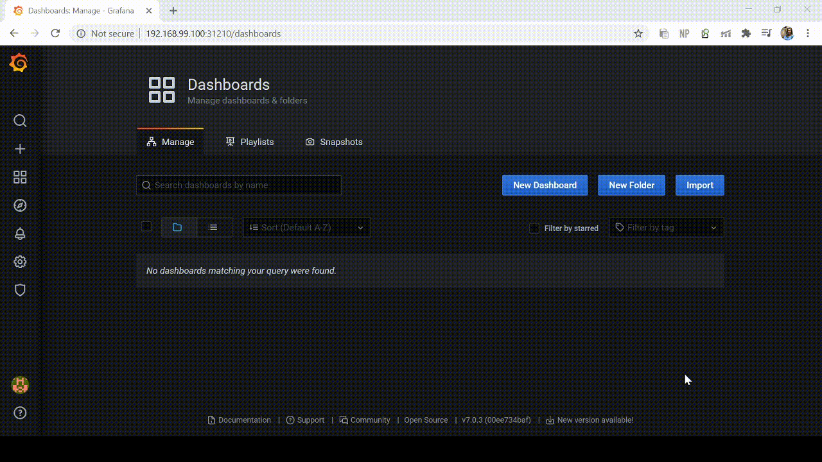Bookmark this page with star icon
This screenshot has width=822, height=462.
(638, 33)
